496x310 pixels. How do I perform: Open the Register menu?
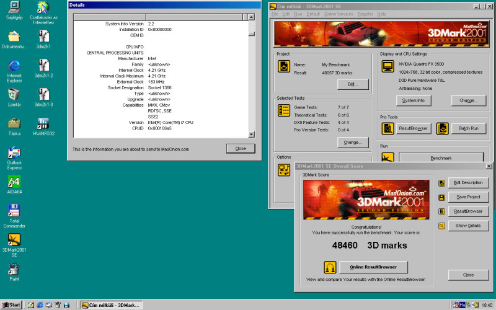point(365,14)
